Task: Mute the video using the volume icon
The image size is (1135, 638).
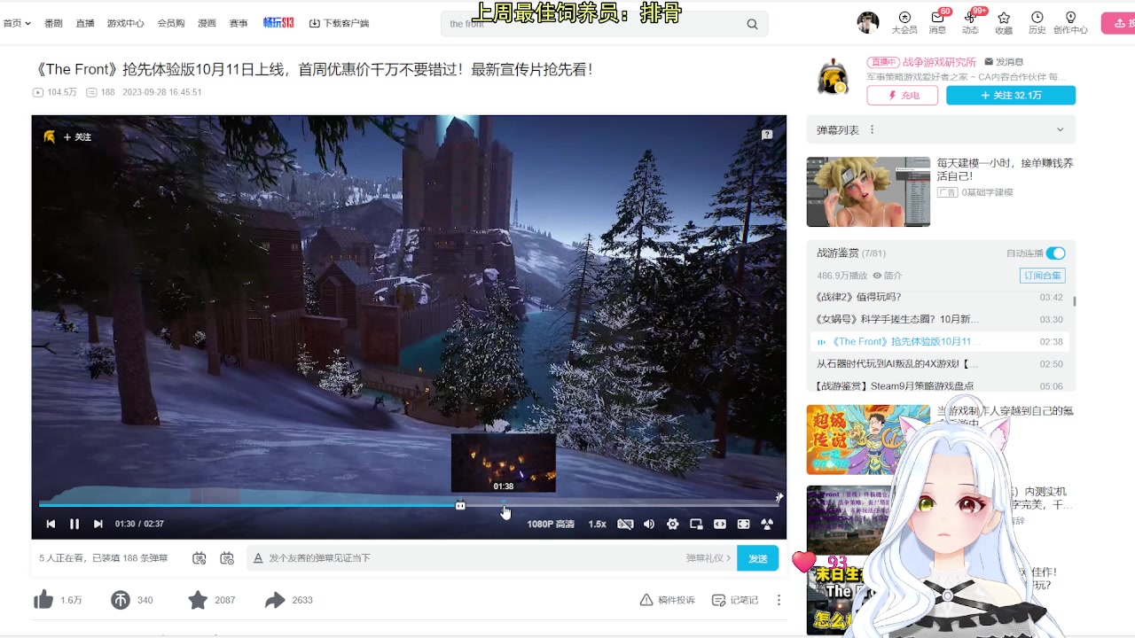Action: click(649, 524)
